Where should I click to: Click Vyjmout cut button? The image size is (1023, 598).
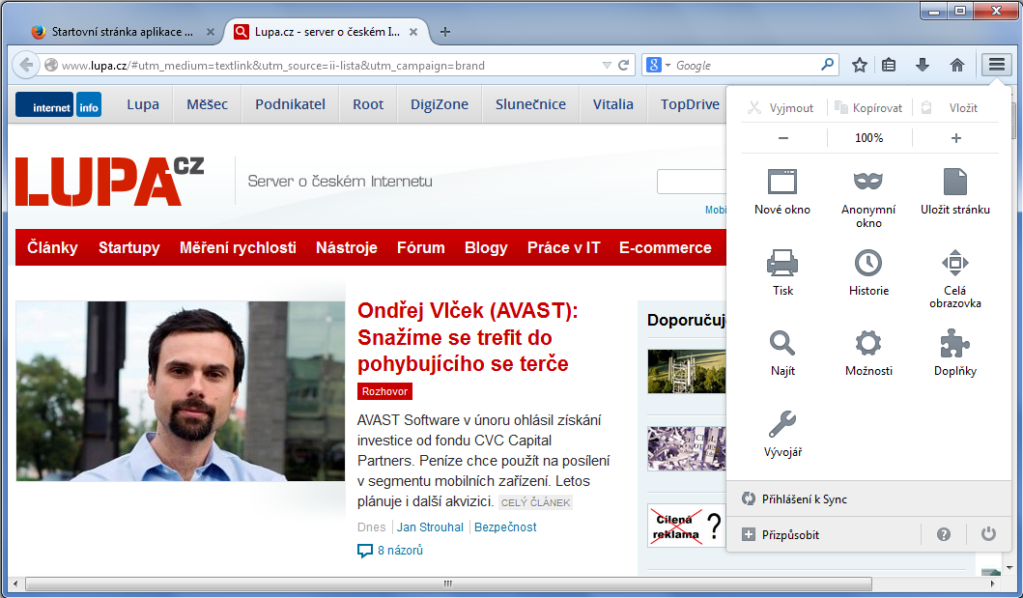click(782, 107)
